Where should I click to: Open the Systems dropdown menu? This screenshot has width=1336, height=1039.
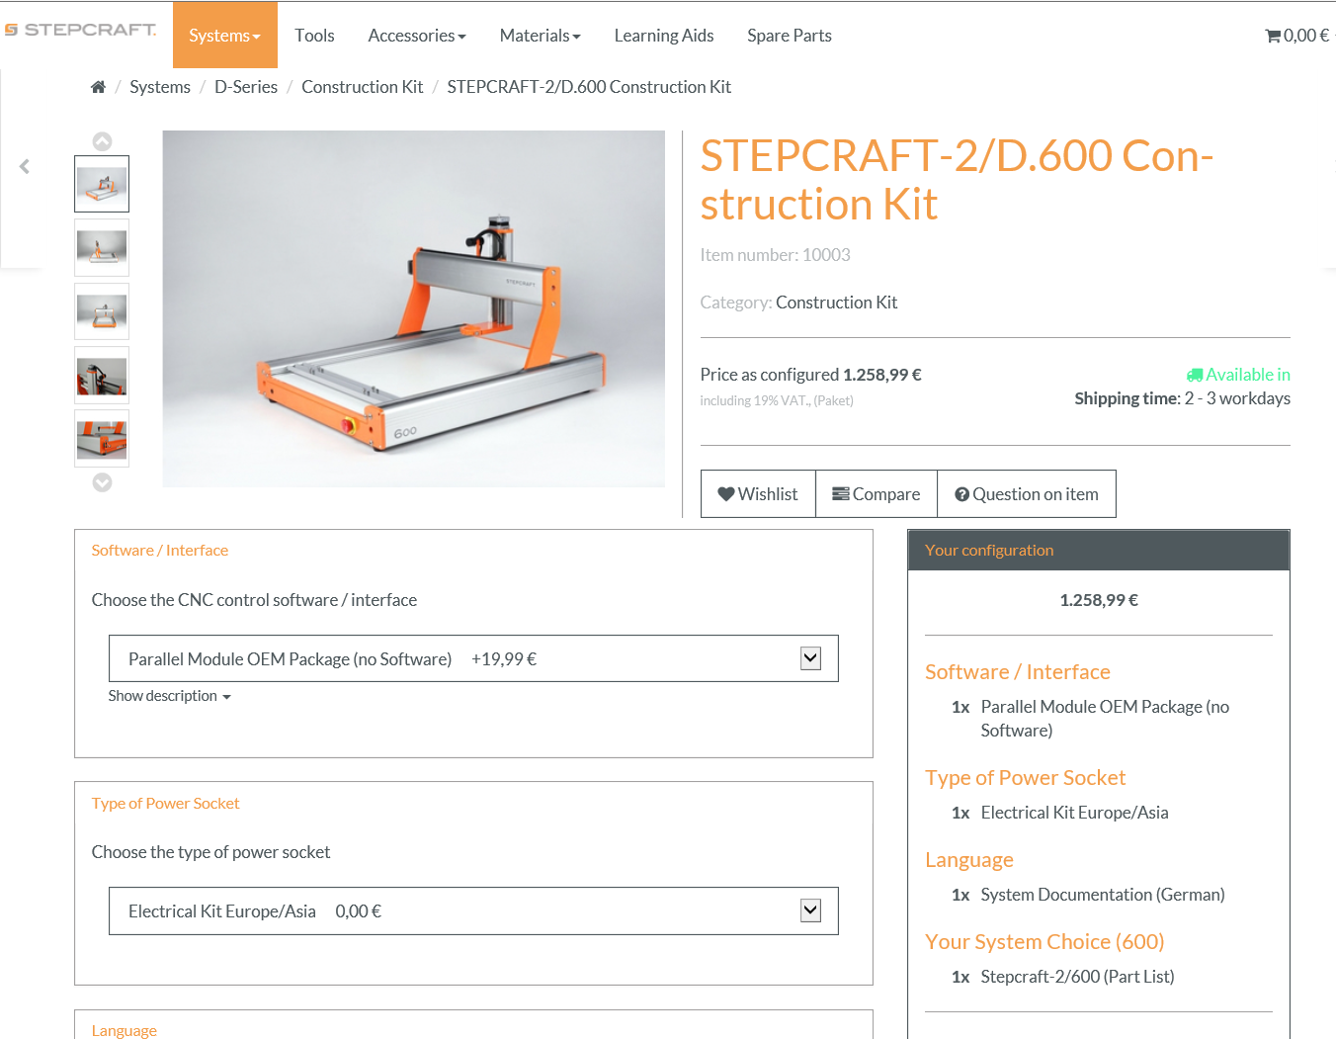[224, 36]
